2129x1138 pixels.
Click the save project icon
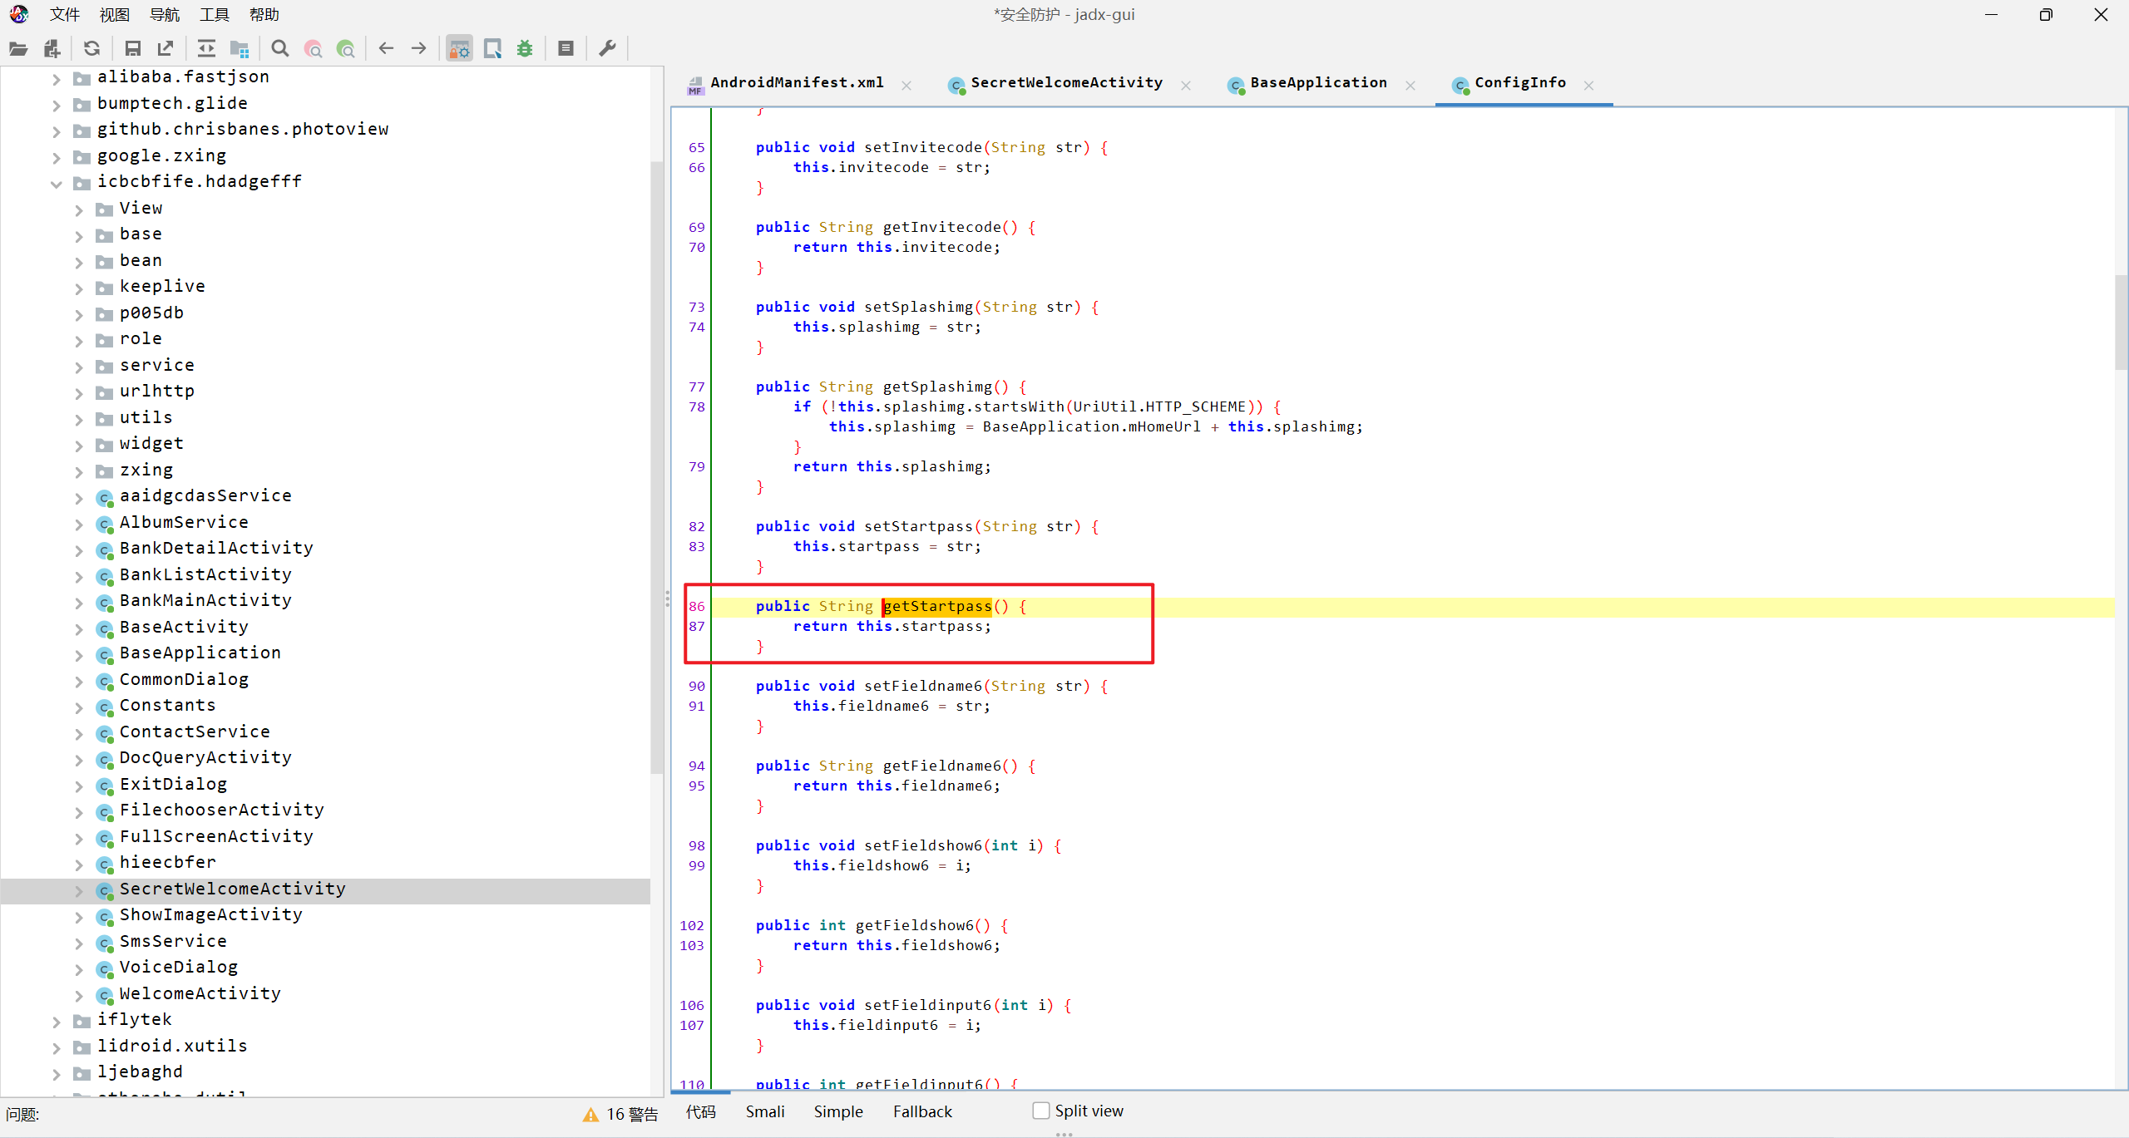click(x=132, y=48)
